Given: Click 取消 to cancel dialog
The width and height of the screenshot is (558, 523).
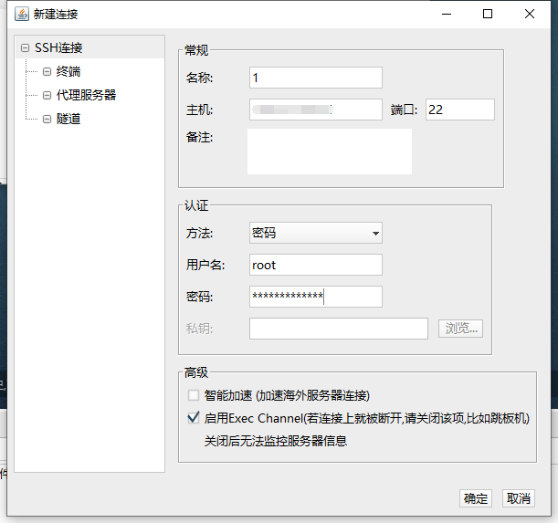Looking at the screenshot, I should coord(519,498).
